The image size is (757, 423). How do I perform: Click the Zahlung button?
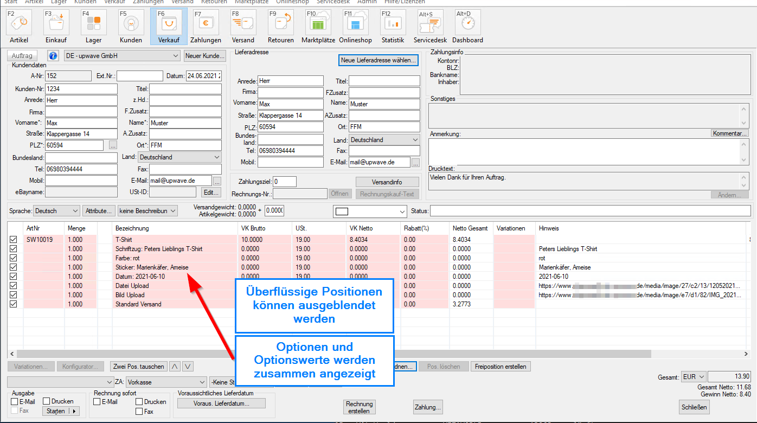(x=428, y=407)
